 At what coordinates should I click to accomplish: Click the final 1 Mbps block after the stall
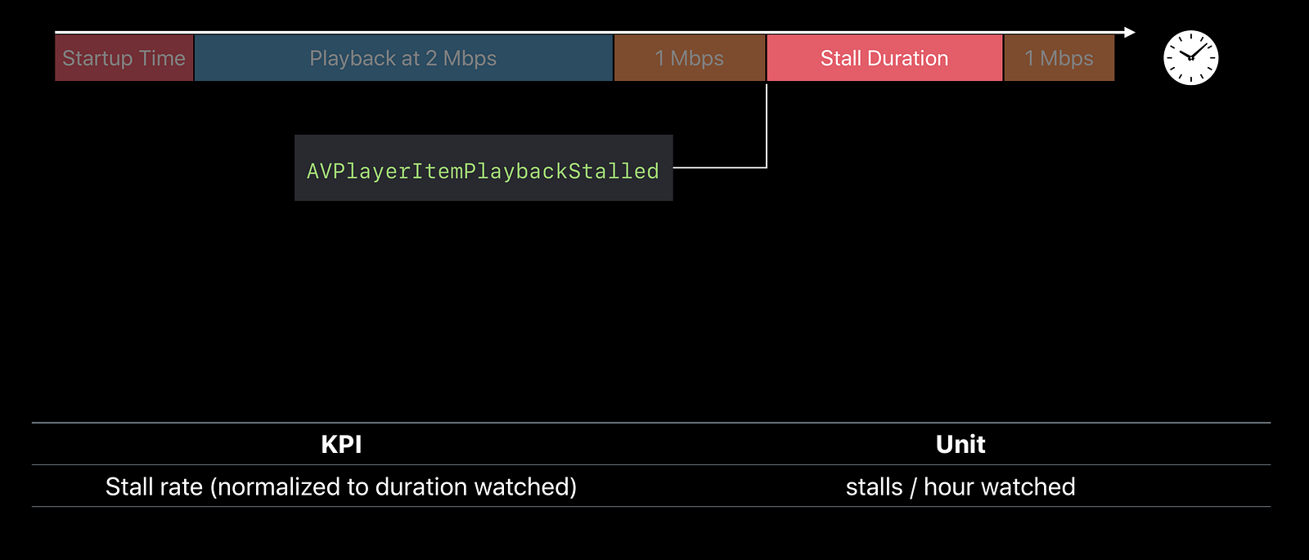coord(1059,58)
